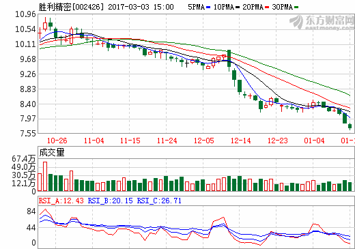Image resolution: width=355 pixels, height=249 pixels.
Task: Click the 10.96 price axis label
Action: [x=25, y=14]
